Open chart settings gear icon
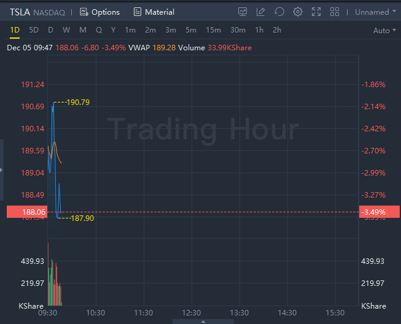 click(298, 12)
